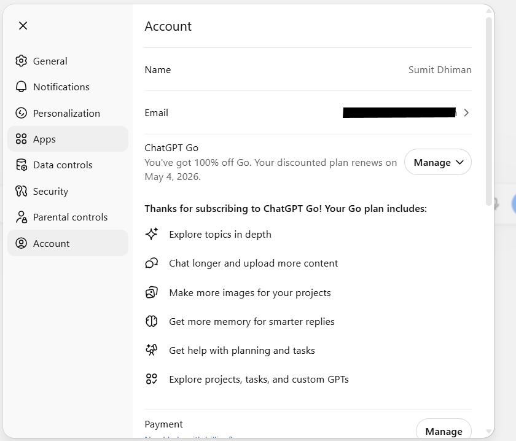Click the name Sumit Dhiman
This screenshot has width=516, height=441.
pyautogui.click(x=440, y=70)
